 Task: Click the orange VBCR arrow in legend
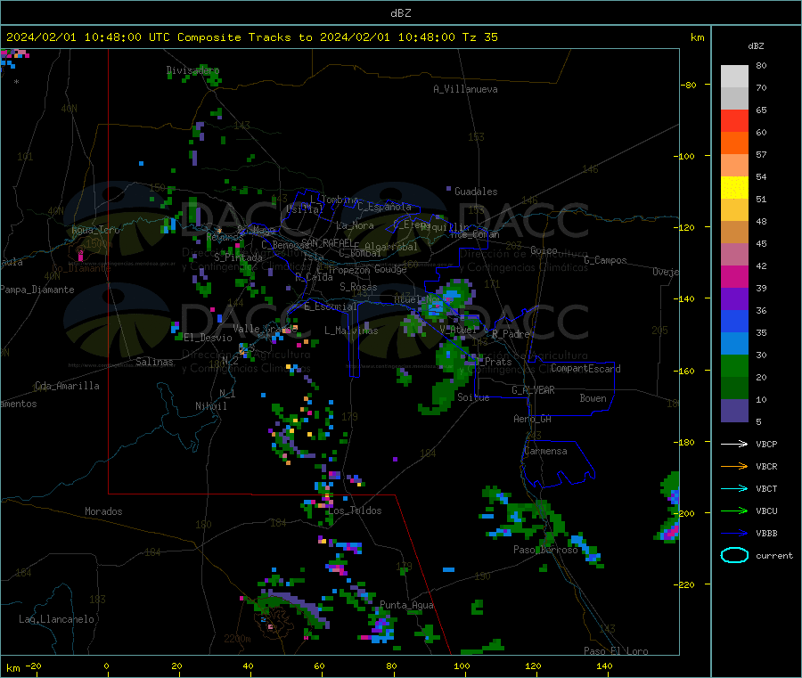pos(734,466)
